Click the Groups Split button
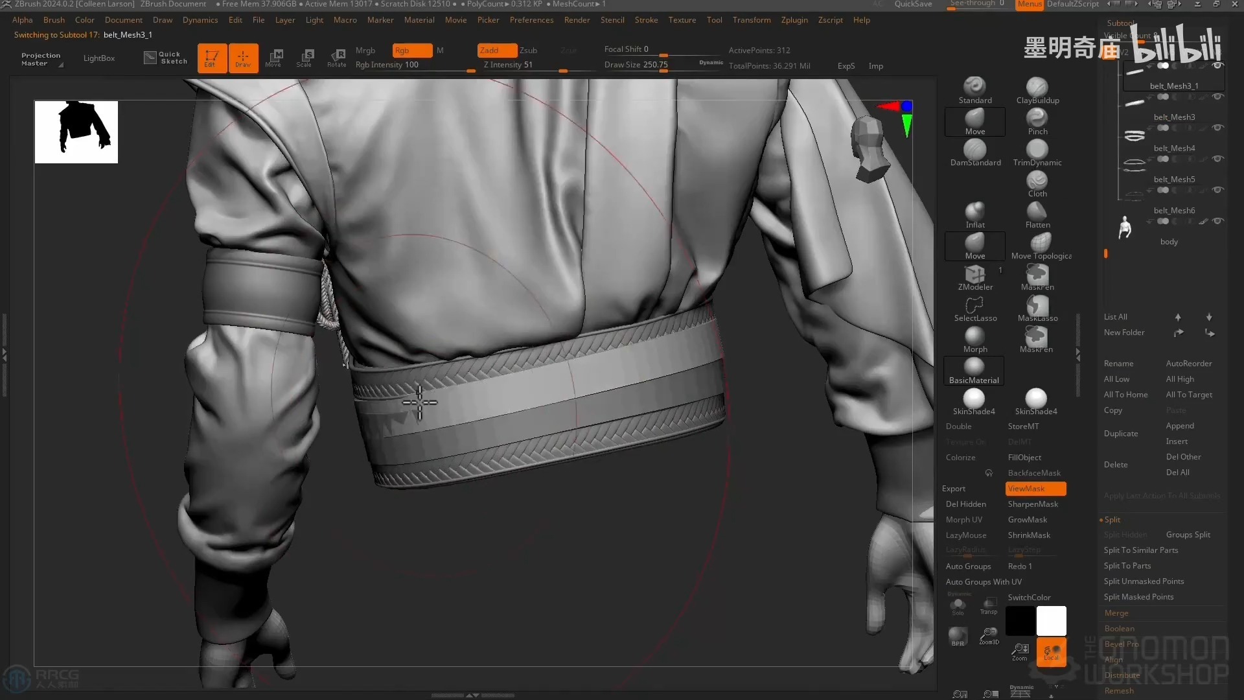Screen dimensions: 1244x700 [1188, 534]
